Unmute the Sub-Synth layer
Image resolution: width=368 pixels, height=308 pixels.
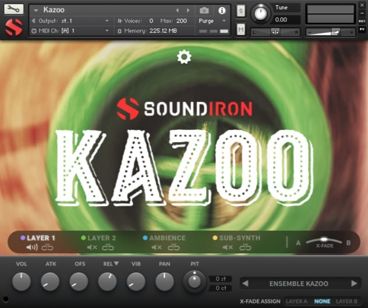coord(228,247)
